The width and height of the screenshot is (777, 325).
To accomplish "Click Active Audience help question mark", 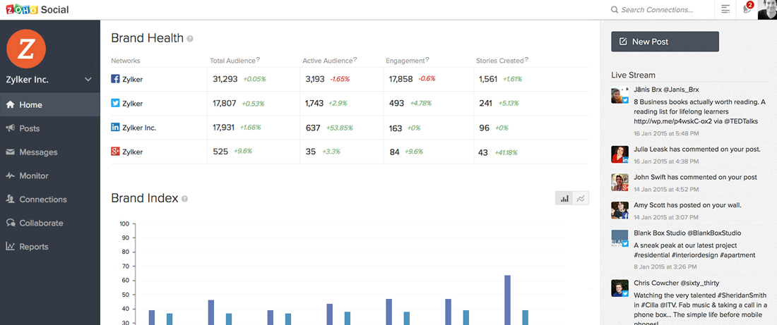I will pos(355,59).
